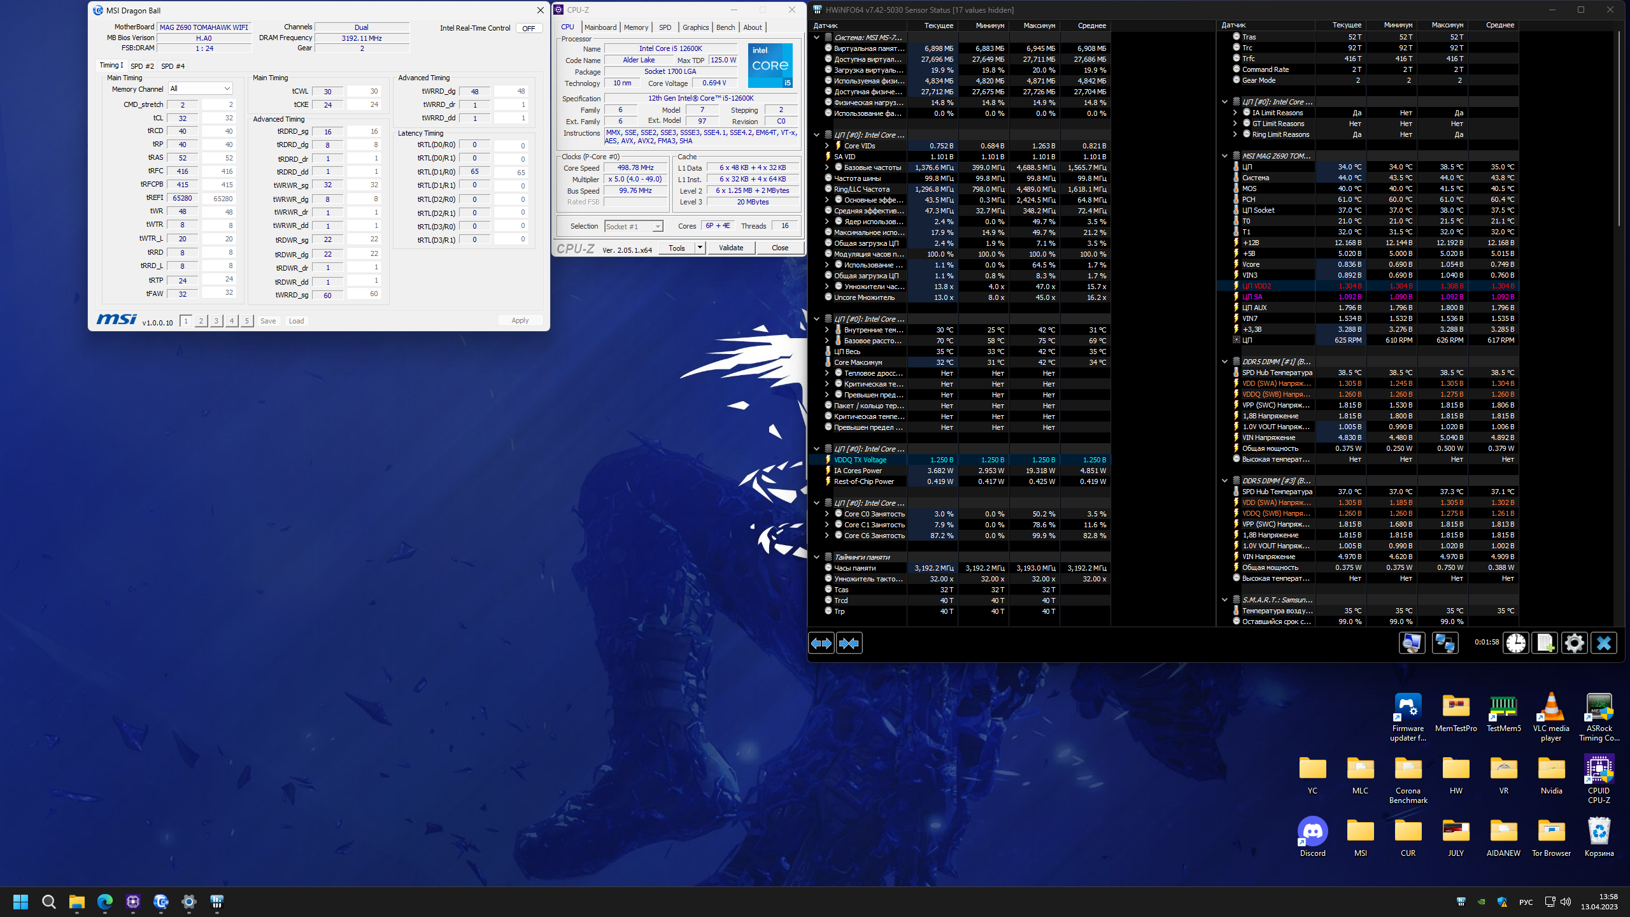Open Memory Channel All dropdown
The width and height of the screenshot is (1630, 917).
click(201, 89)
